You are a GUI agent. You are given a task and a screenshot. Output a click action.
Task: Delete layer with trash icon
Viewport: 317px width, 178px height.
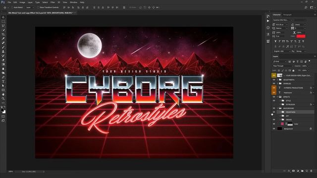[311, 171]
